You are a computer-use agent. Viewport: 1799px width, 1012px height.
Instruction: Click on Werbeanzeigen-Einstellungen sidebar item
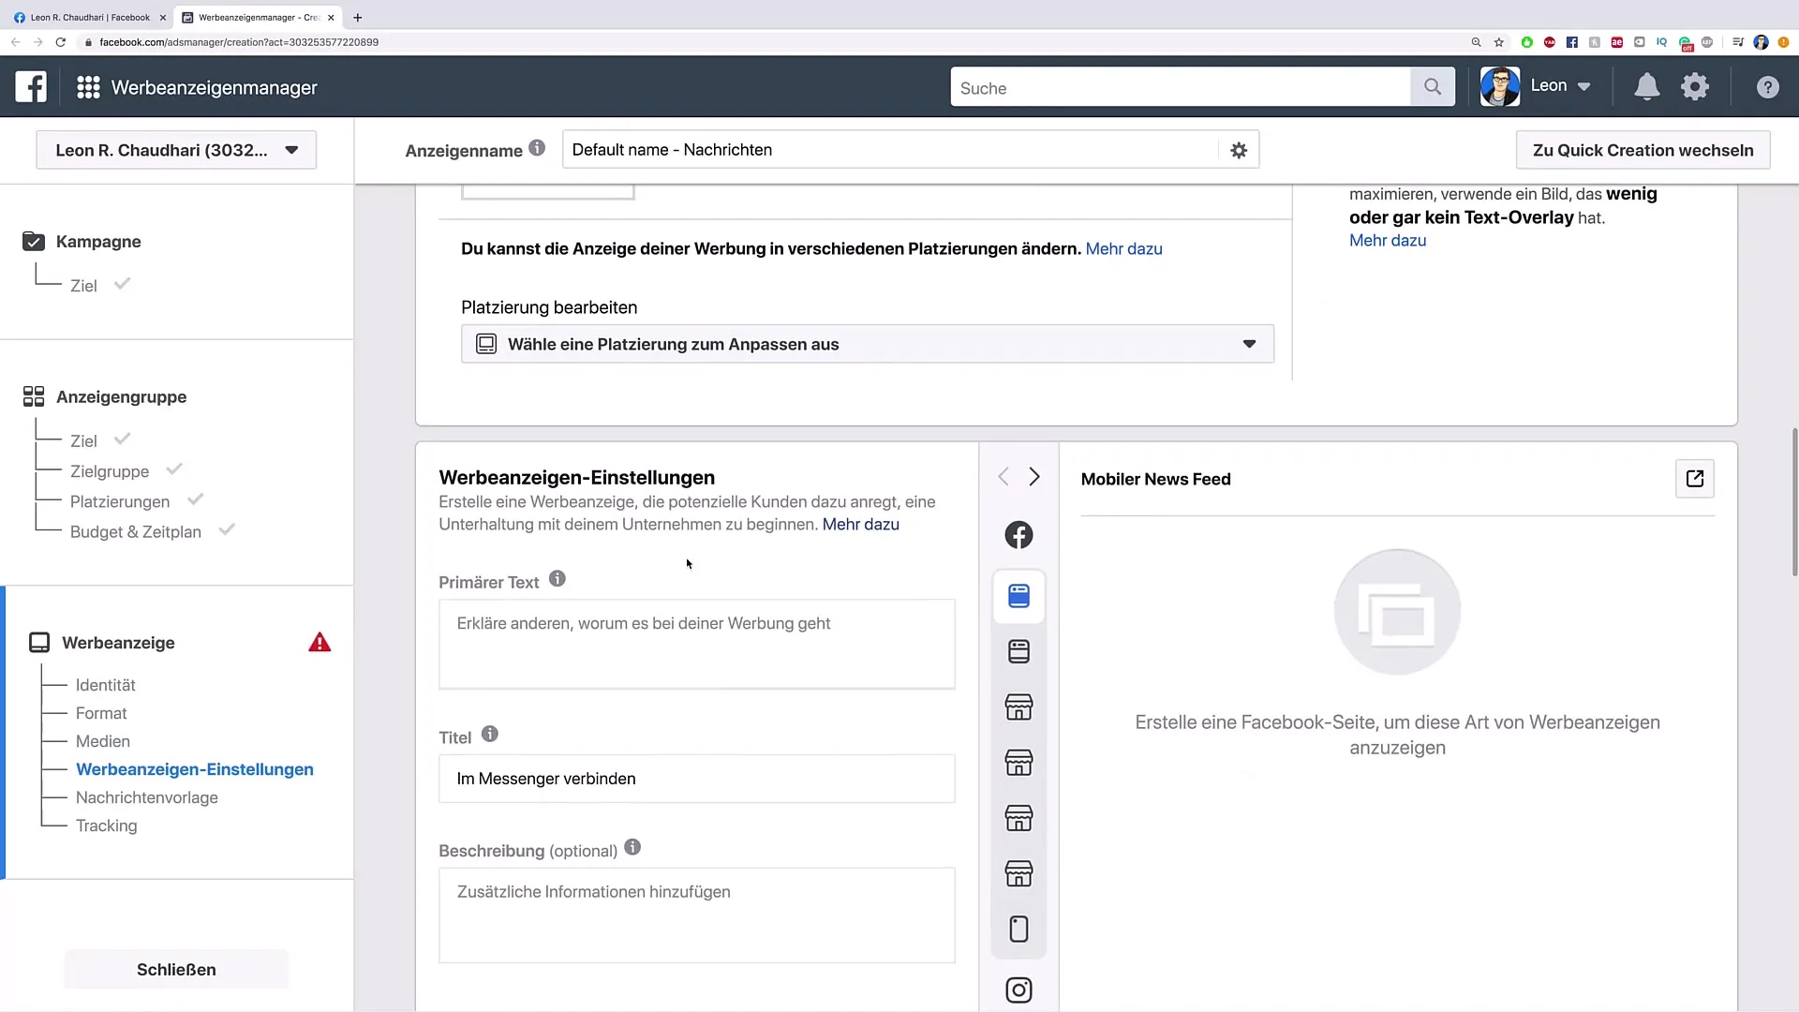point(194,770)
